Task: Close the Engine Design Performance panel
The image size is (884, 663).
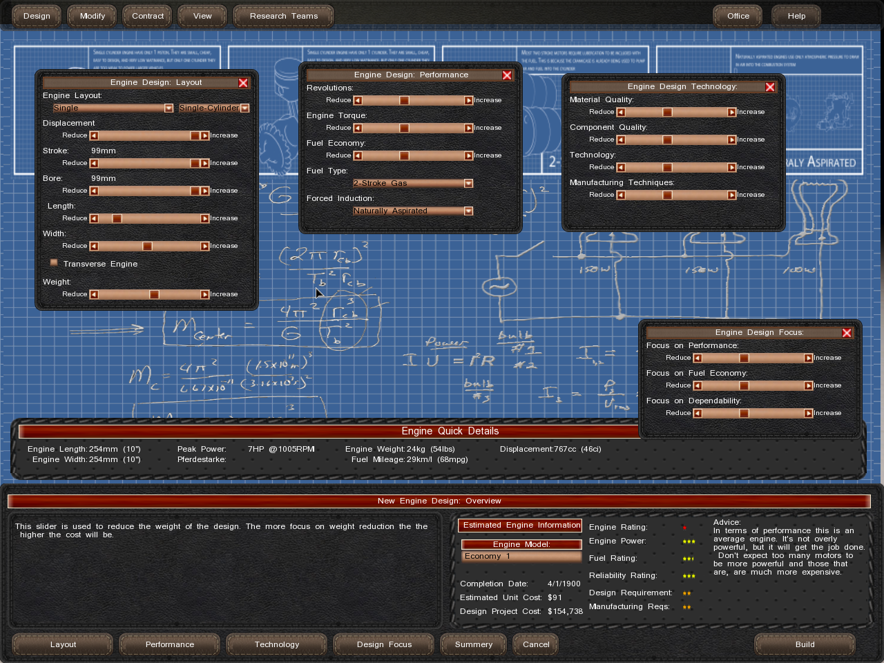Action: coord(507,75)
